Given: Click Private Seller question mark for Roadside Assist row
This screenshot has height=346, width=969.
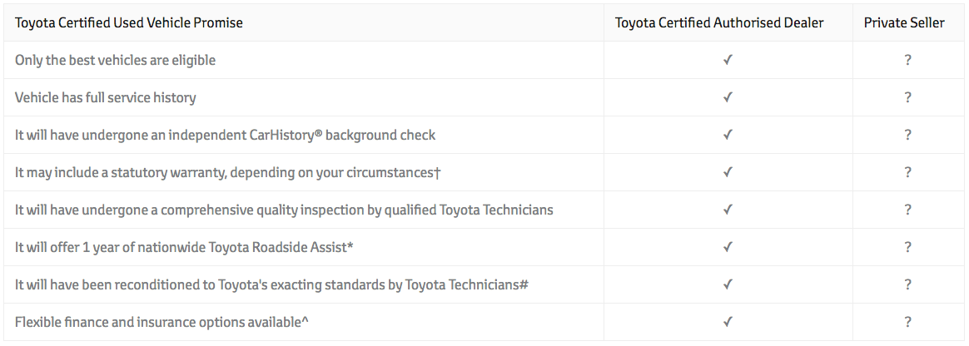Looking at the screenshot, I should pyautogui.click(x=907, y=246).
